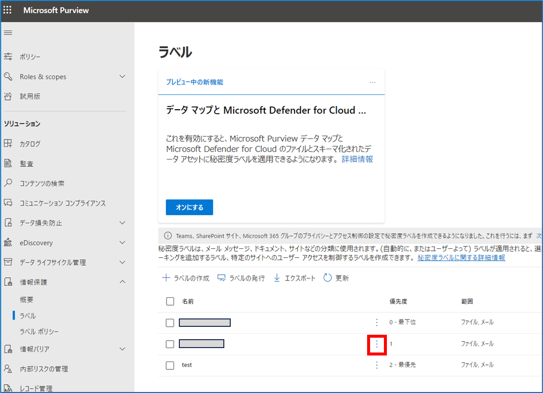The image size is (543, 393).
Task: Click the レコード管理 icon
Action: click(8, 388)
